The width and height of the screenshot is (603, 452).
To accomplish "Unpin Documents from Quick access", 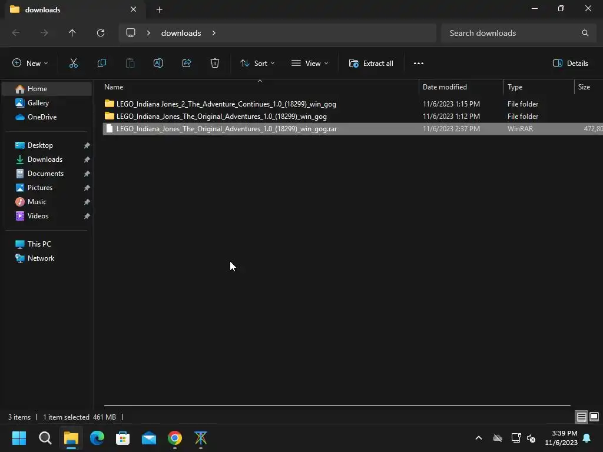I will pos(87,174).
